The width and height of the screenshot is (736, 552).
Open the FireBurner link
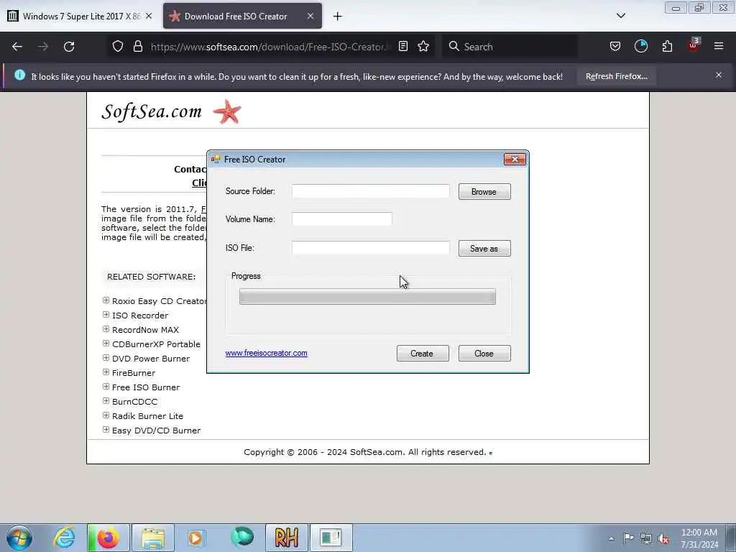pos(134,373)
